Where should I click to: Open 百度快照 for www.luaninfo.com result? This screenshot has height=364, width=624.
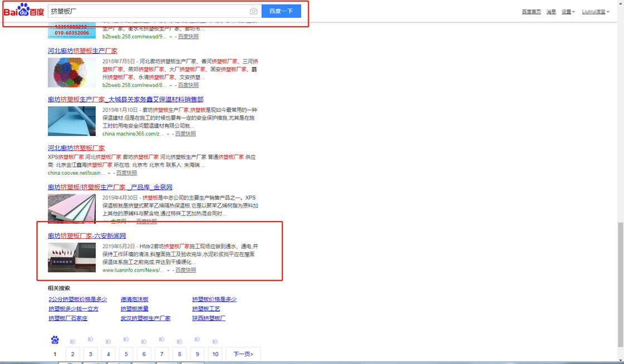(x=186, y=270)
